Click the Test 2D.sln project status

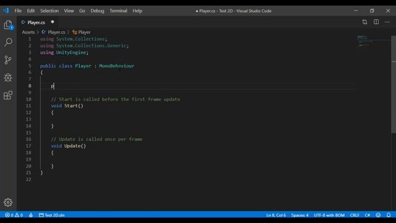click(52, 215)
